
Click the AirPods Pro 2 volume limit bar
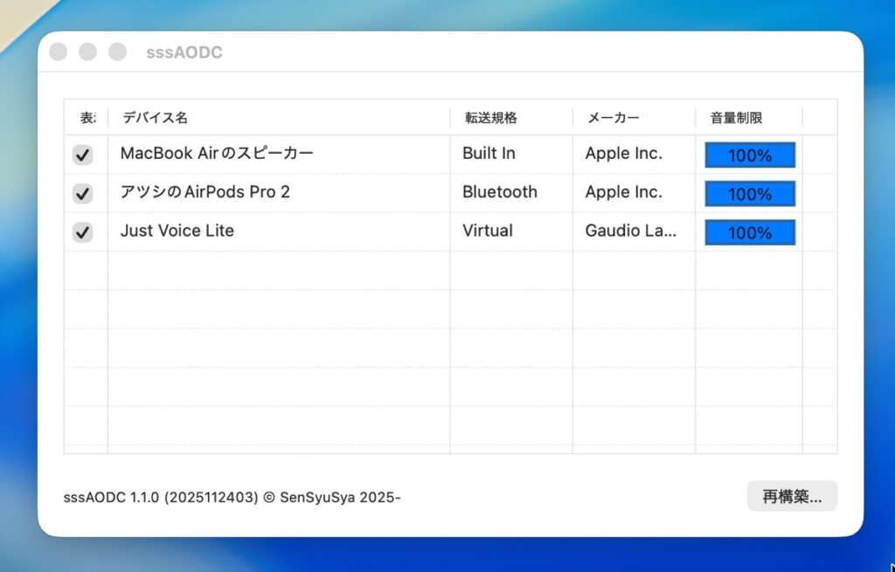tap(750, 194)
